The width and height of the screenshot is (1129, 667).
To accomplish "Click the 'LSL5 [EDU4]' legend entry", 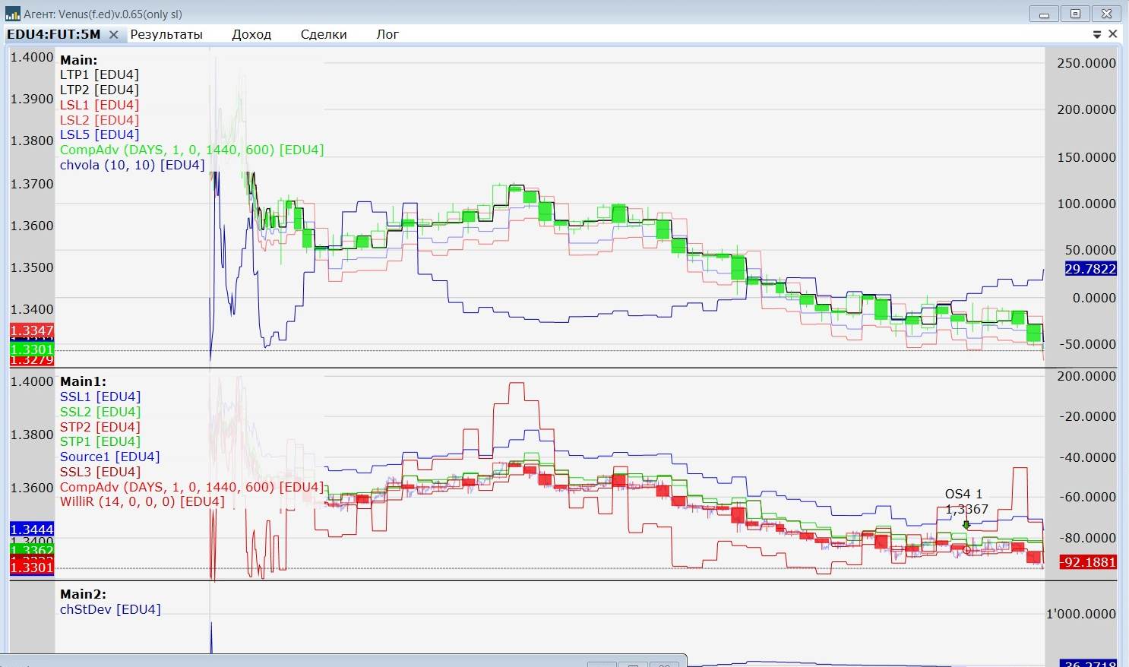I will pos(100,134).
